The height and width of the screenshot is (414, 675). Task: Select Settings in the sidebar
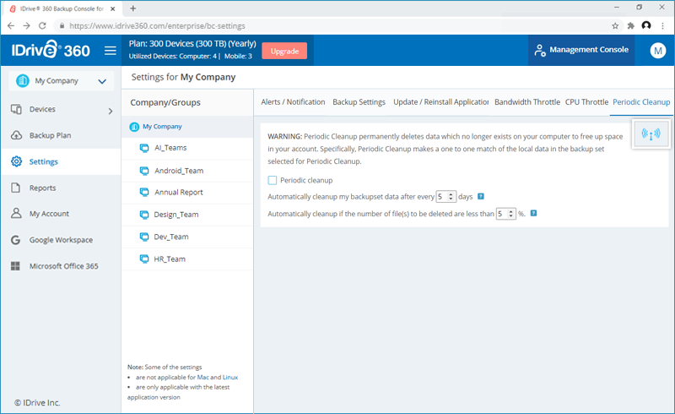coord(44,161)
